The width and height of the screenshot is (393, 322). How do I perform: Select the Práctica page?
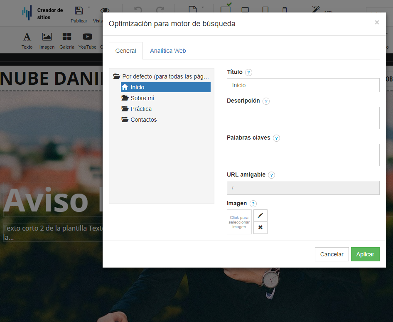[x=137, y=109]
